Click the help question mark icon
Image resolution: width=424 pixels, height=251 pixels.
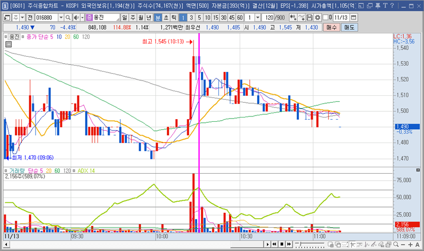click(x=391, y=5)
